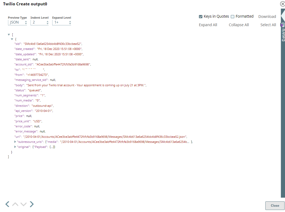
Task: Click the account_sid value
Action: pyautogui.click(x=63, y=64)
